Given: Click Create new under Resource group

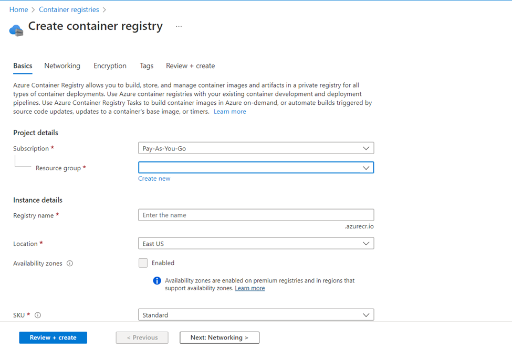Looking at the screenshot, I should pyautogui.click(x=154, y=178).
